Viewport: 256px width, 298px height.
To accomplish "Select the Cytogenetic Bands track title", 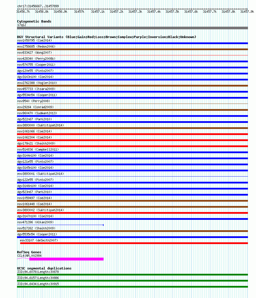I will coord(34,21).
